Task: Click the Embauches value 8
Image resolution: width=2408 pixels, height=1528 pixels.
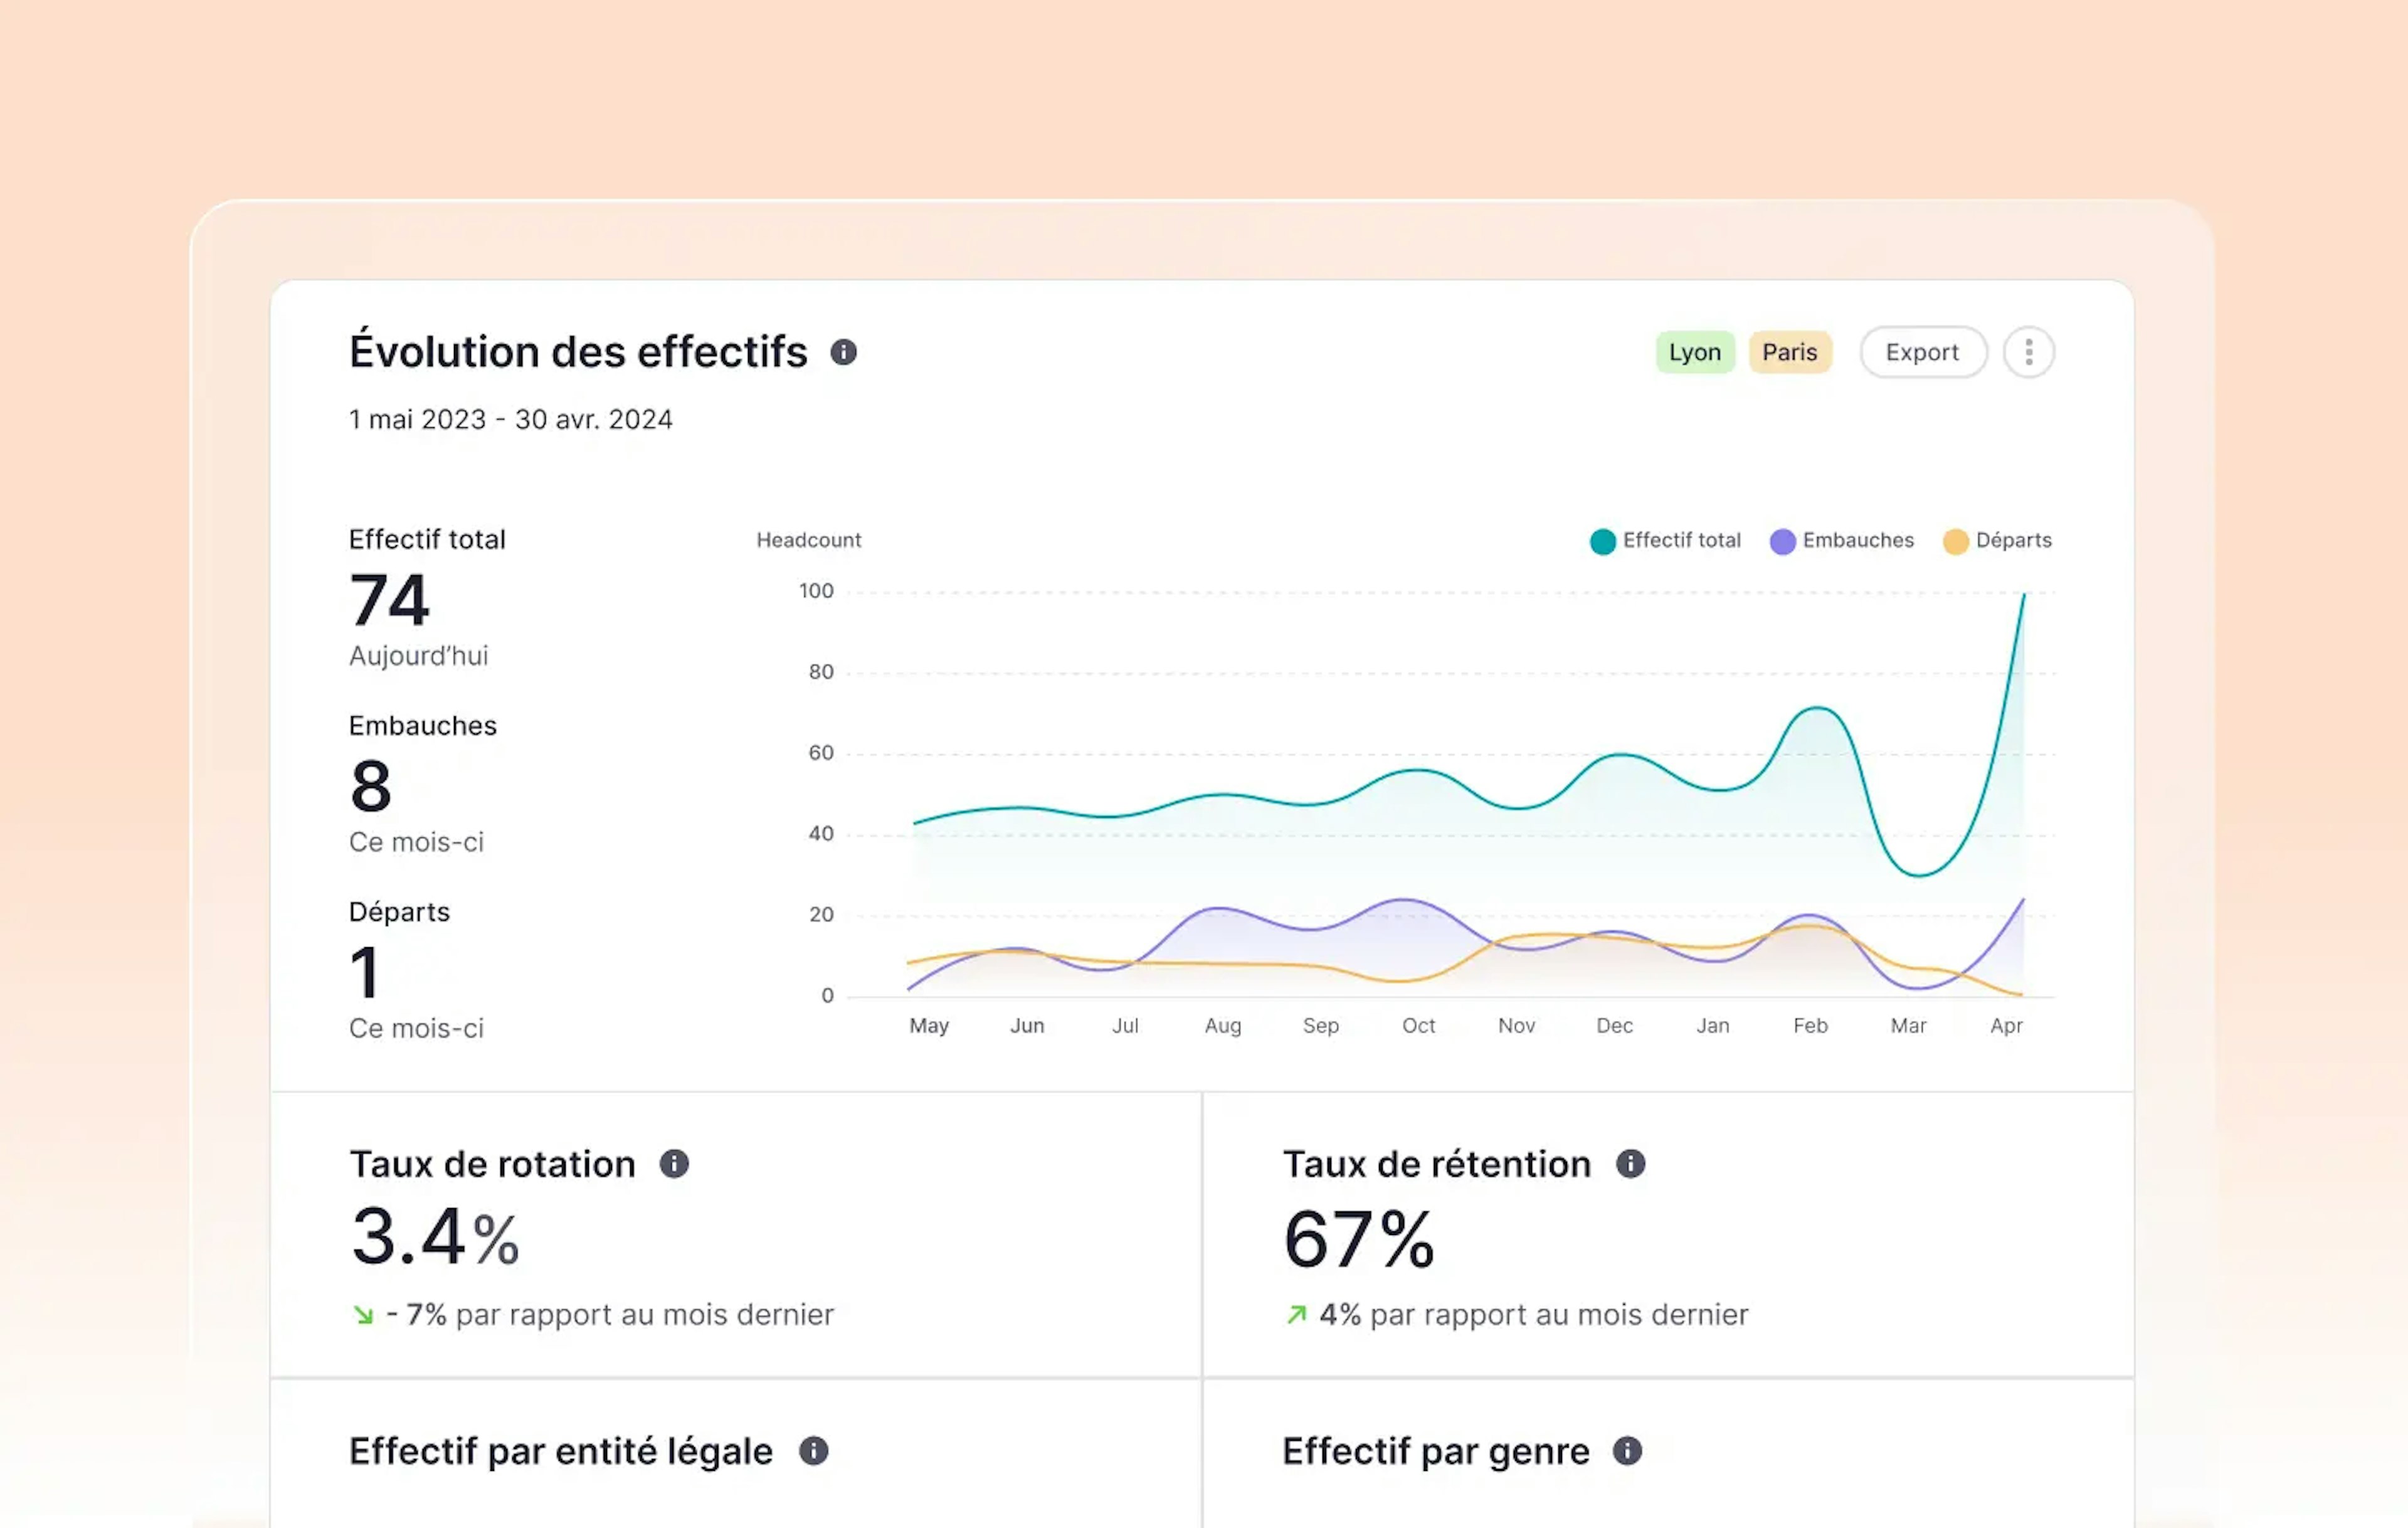Action: pos(370,786)
